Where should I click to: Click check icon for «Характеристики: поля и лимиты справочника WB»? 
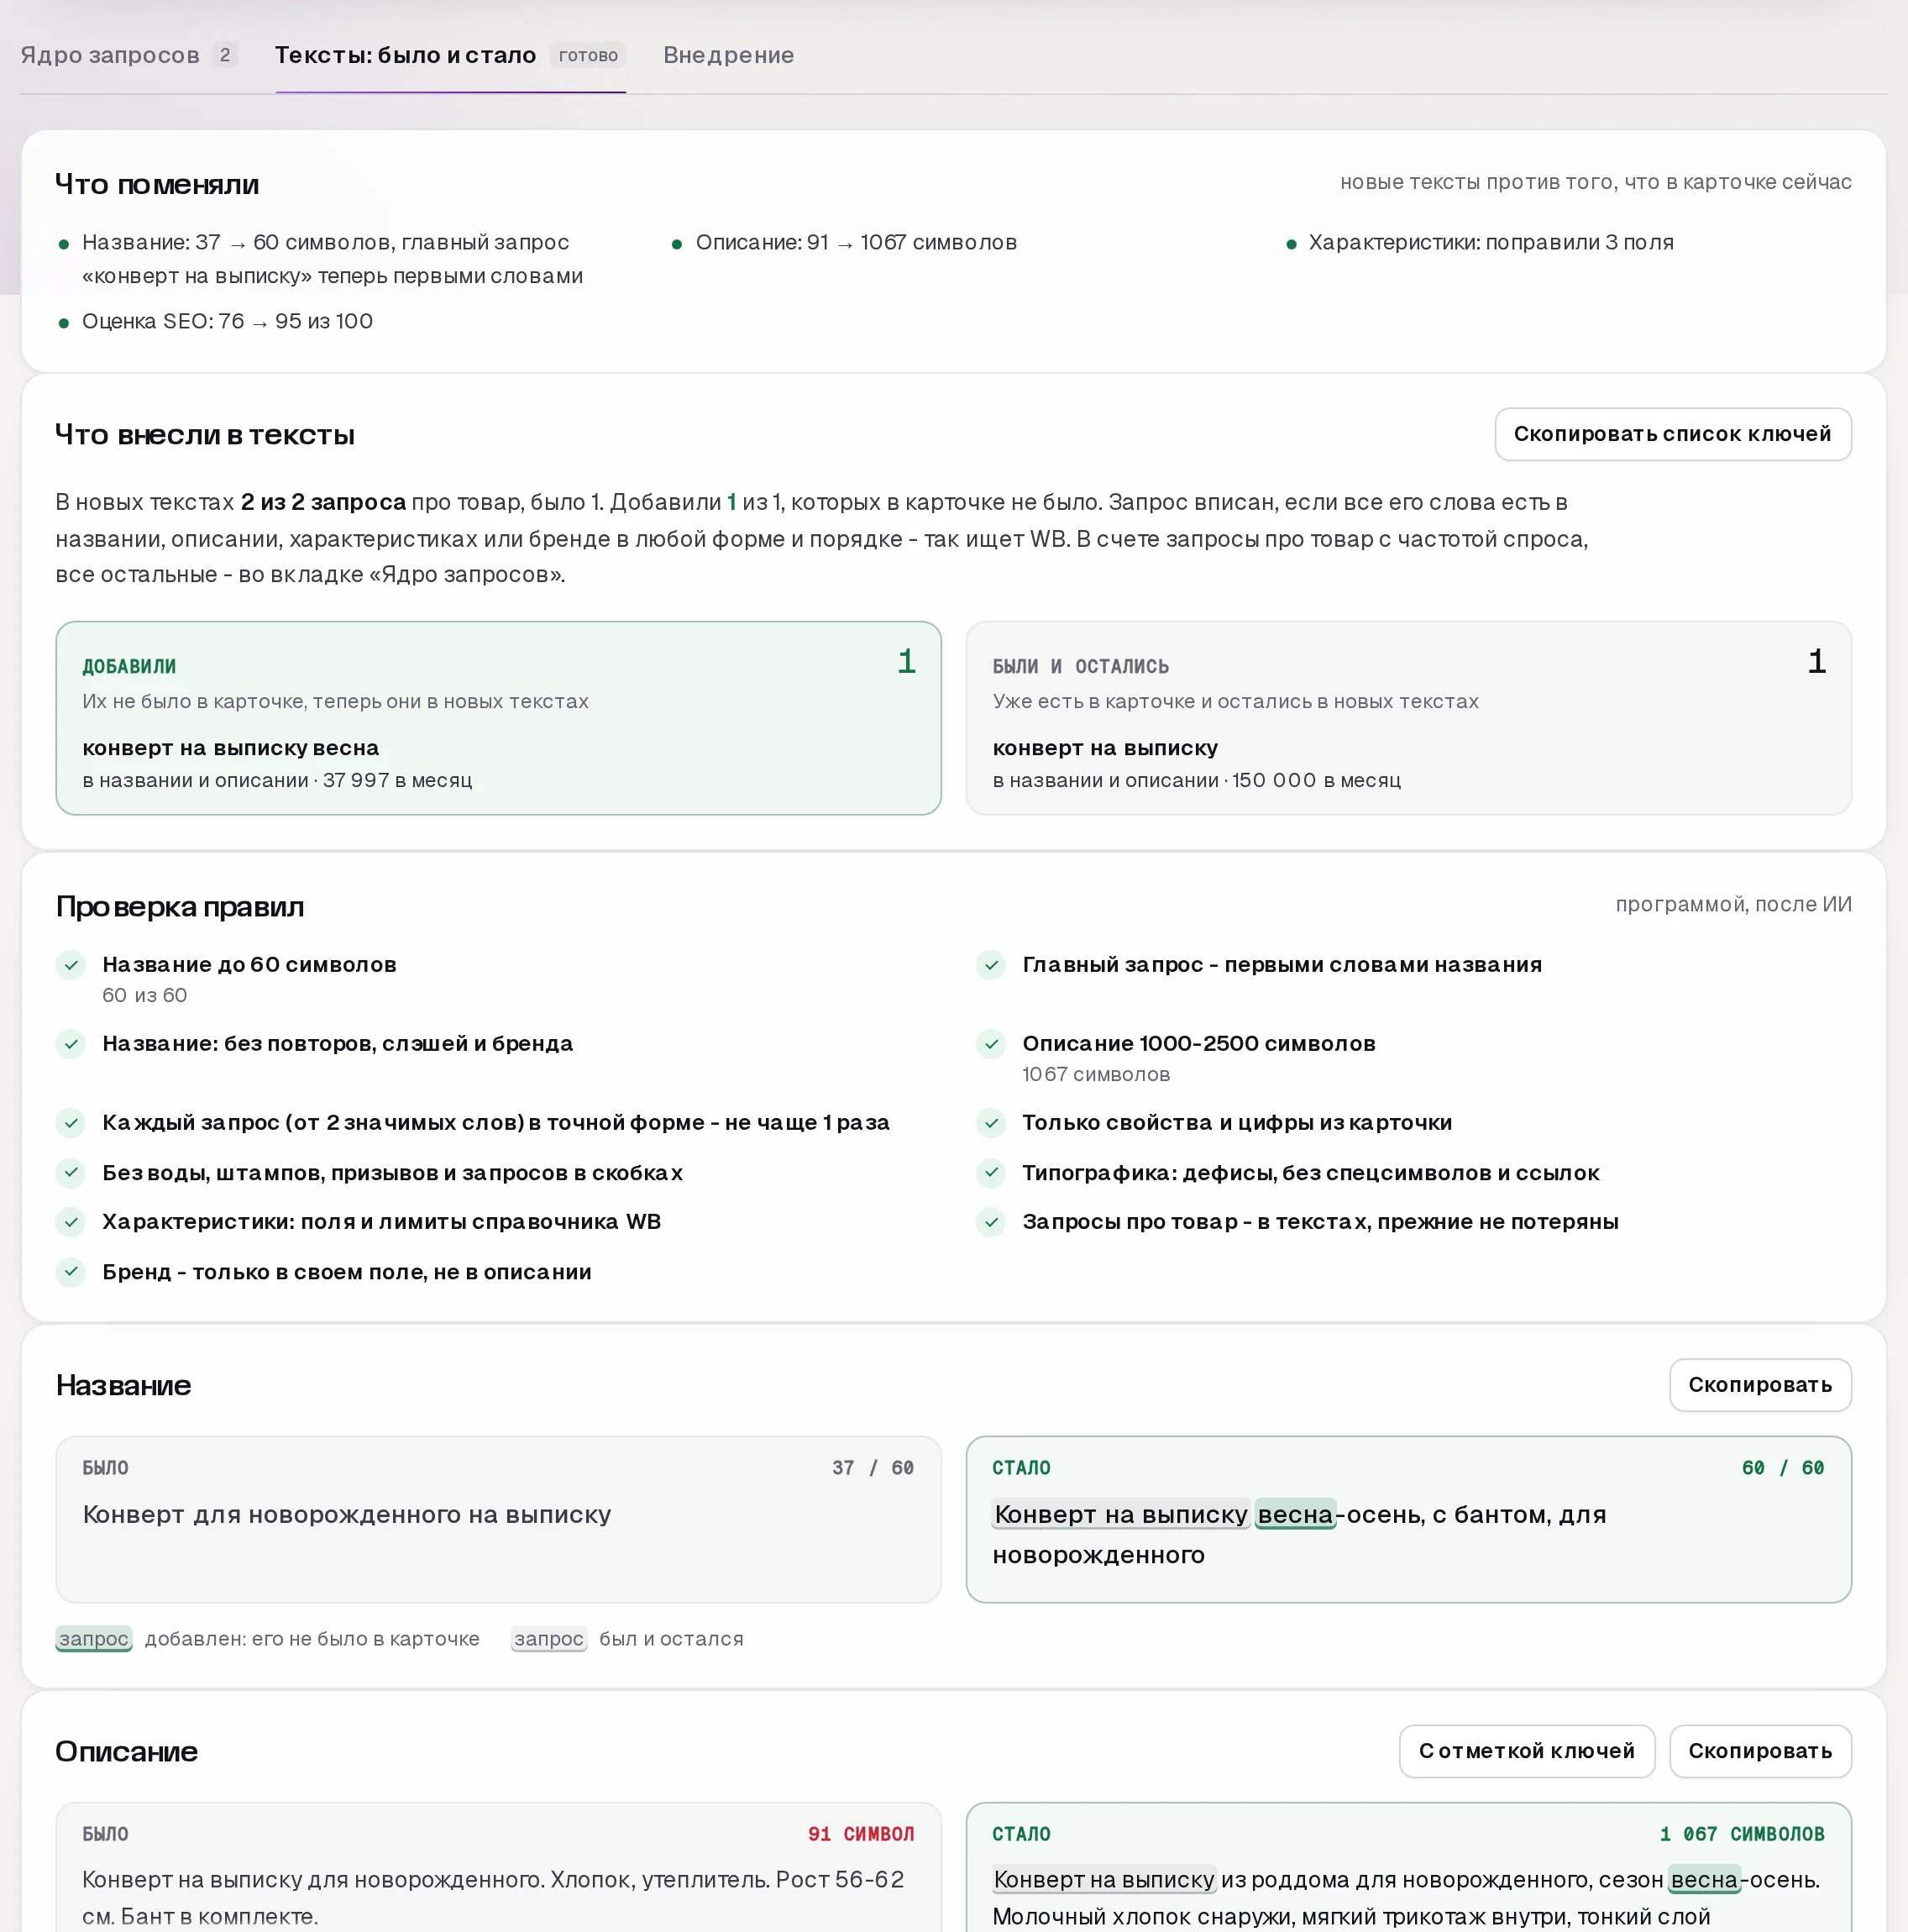tap(71, 1222)
